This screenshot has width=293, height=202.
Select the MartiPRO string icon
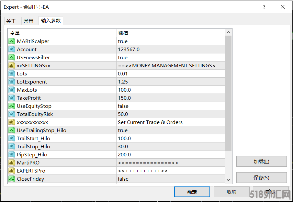click(12, 163)
